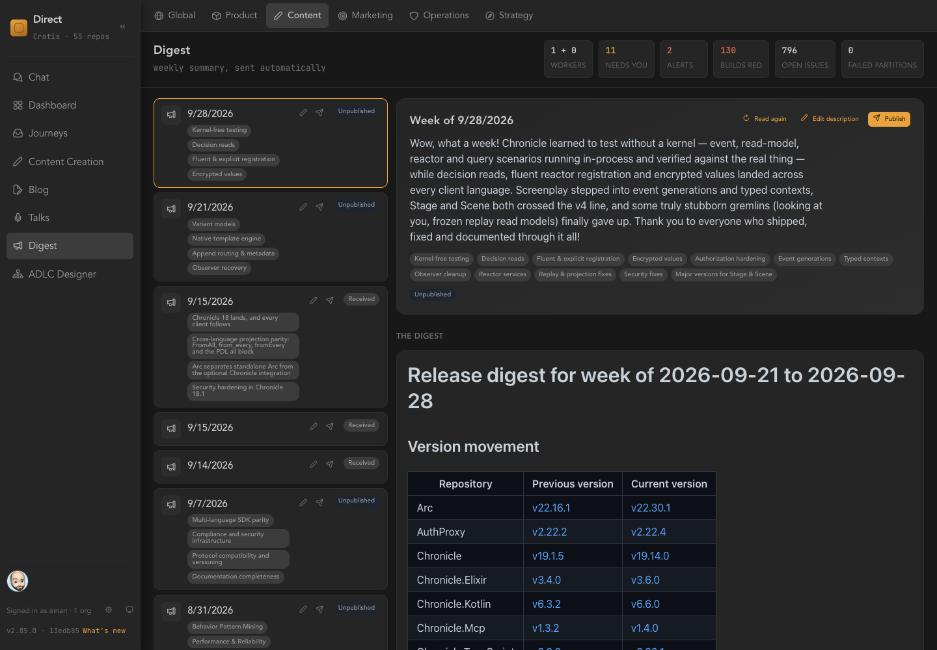
Task: Select the Multi-language SDK parity tag
Action: (230, 520)
